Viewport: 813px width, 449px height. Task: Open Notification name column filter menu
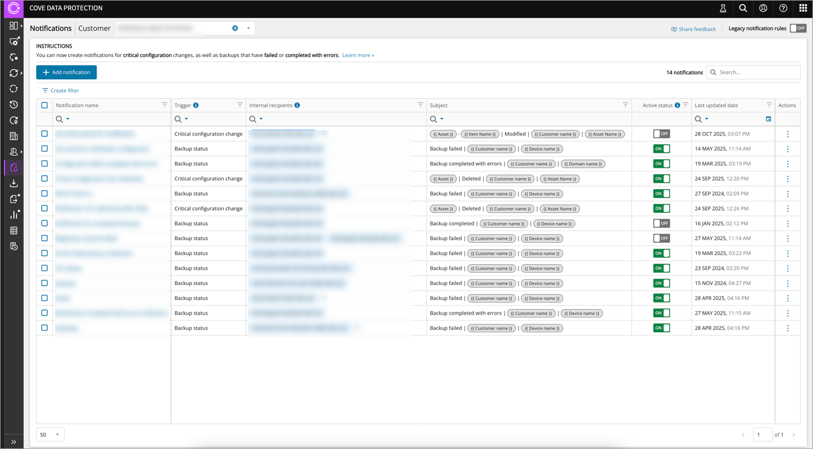tap(165, 105)
